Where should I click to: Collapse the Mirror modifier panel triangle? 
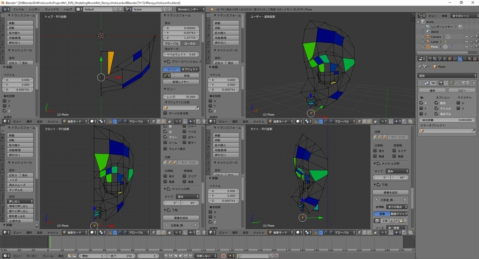point(421,83)
